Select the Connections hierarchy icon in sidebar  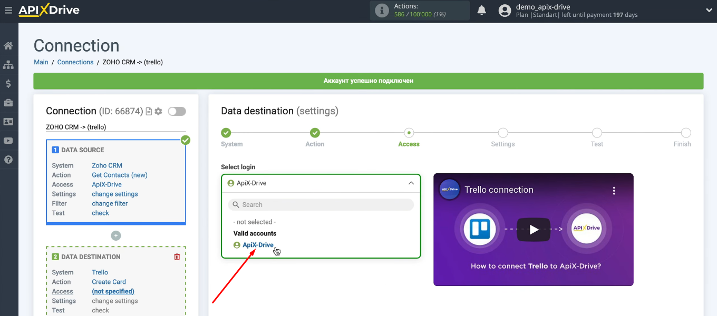click(x=8, y=64)
